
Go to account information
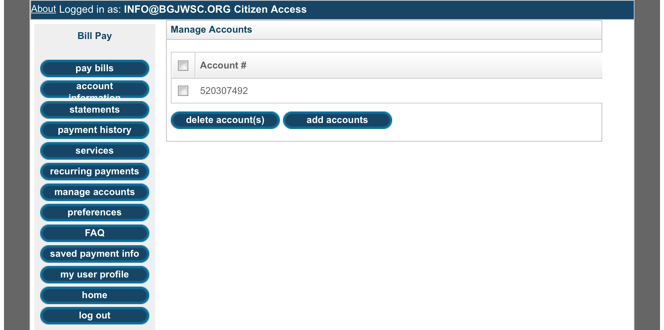[95, 89]
